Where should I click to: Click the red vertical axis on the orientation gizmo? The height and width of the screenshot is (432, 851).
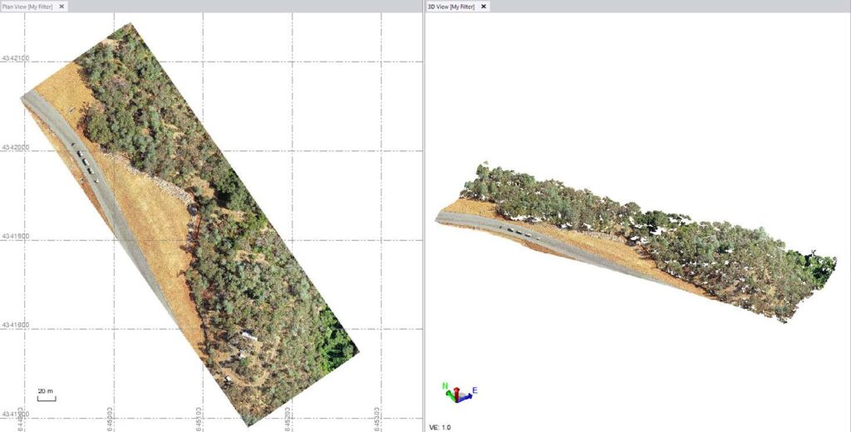pos(457,394)
